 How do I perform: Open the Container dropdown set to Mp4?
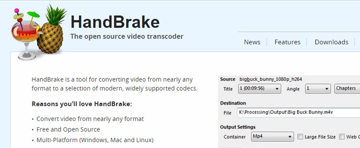(272, 137)
